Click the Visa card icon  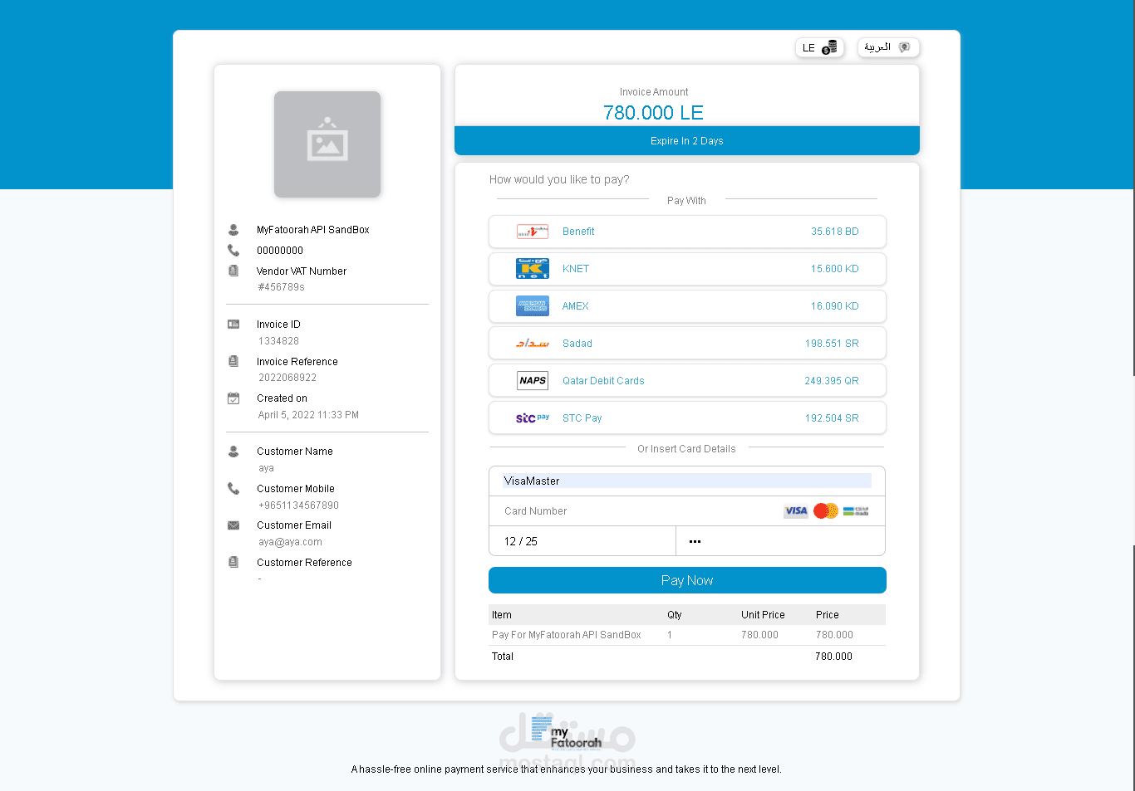(796, 511)
